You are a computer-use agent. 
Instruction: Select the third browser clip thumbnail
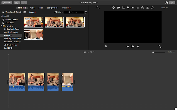[75, 22]
